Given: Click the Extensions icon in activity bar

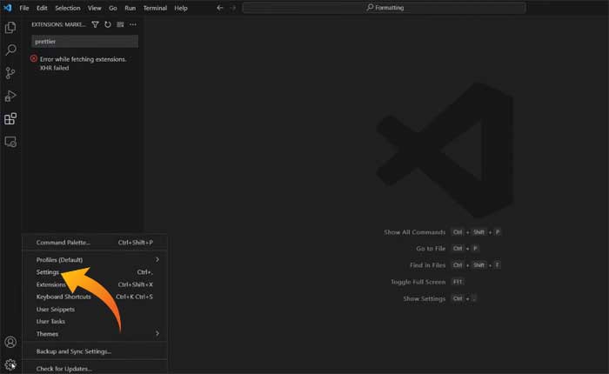Looking at the screenshot, I should 10,119.
